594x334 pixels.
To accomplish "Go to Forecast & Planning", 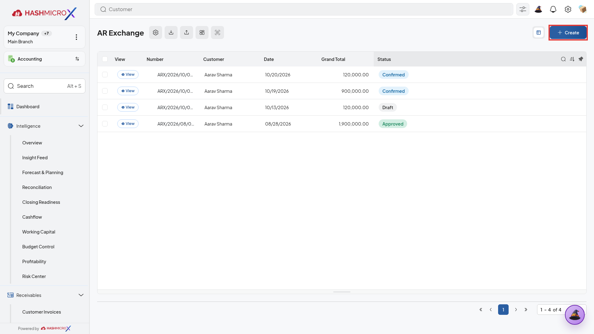I will pyautogui.click(x=43, y=173).
